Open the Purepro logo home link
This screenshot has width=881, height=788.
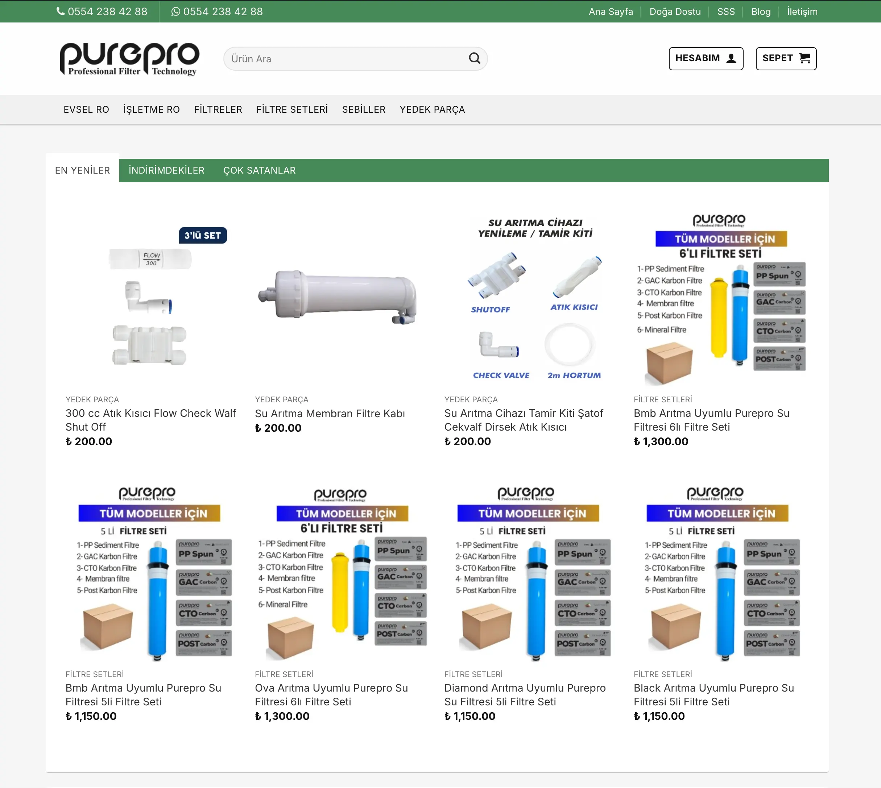[x=129, y=59]
